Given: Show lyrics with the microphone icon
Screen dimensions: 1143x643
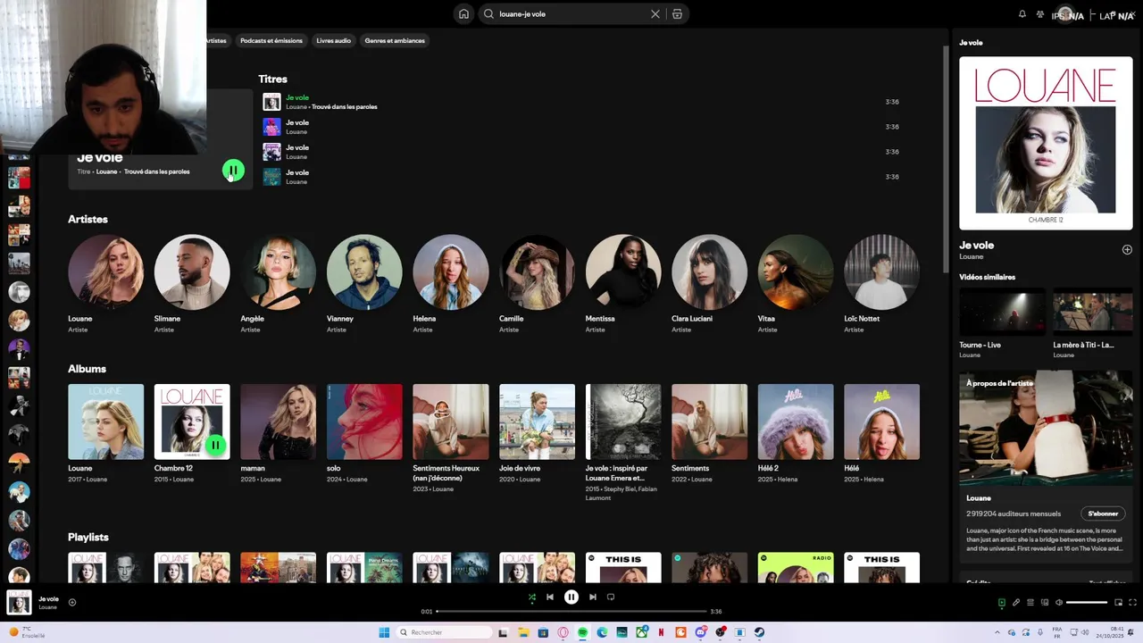Looking at the screenshot, I should point(1015,603).
